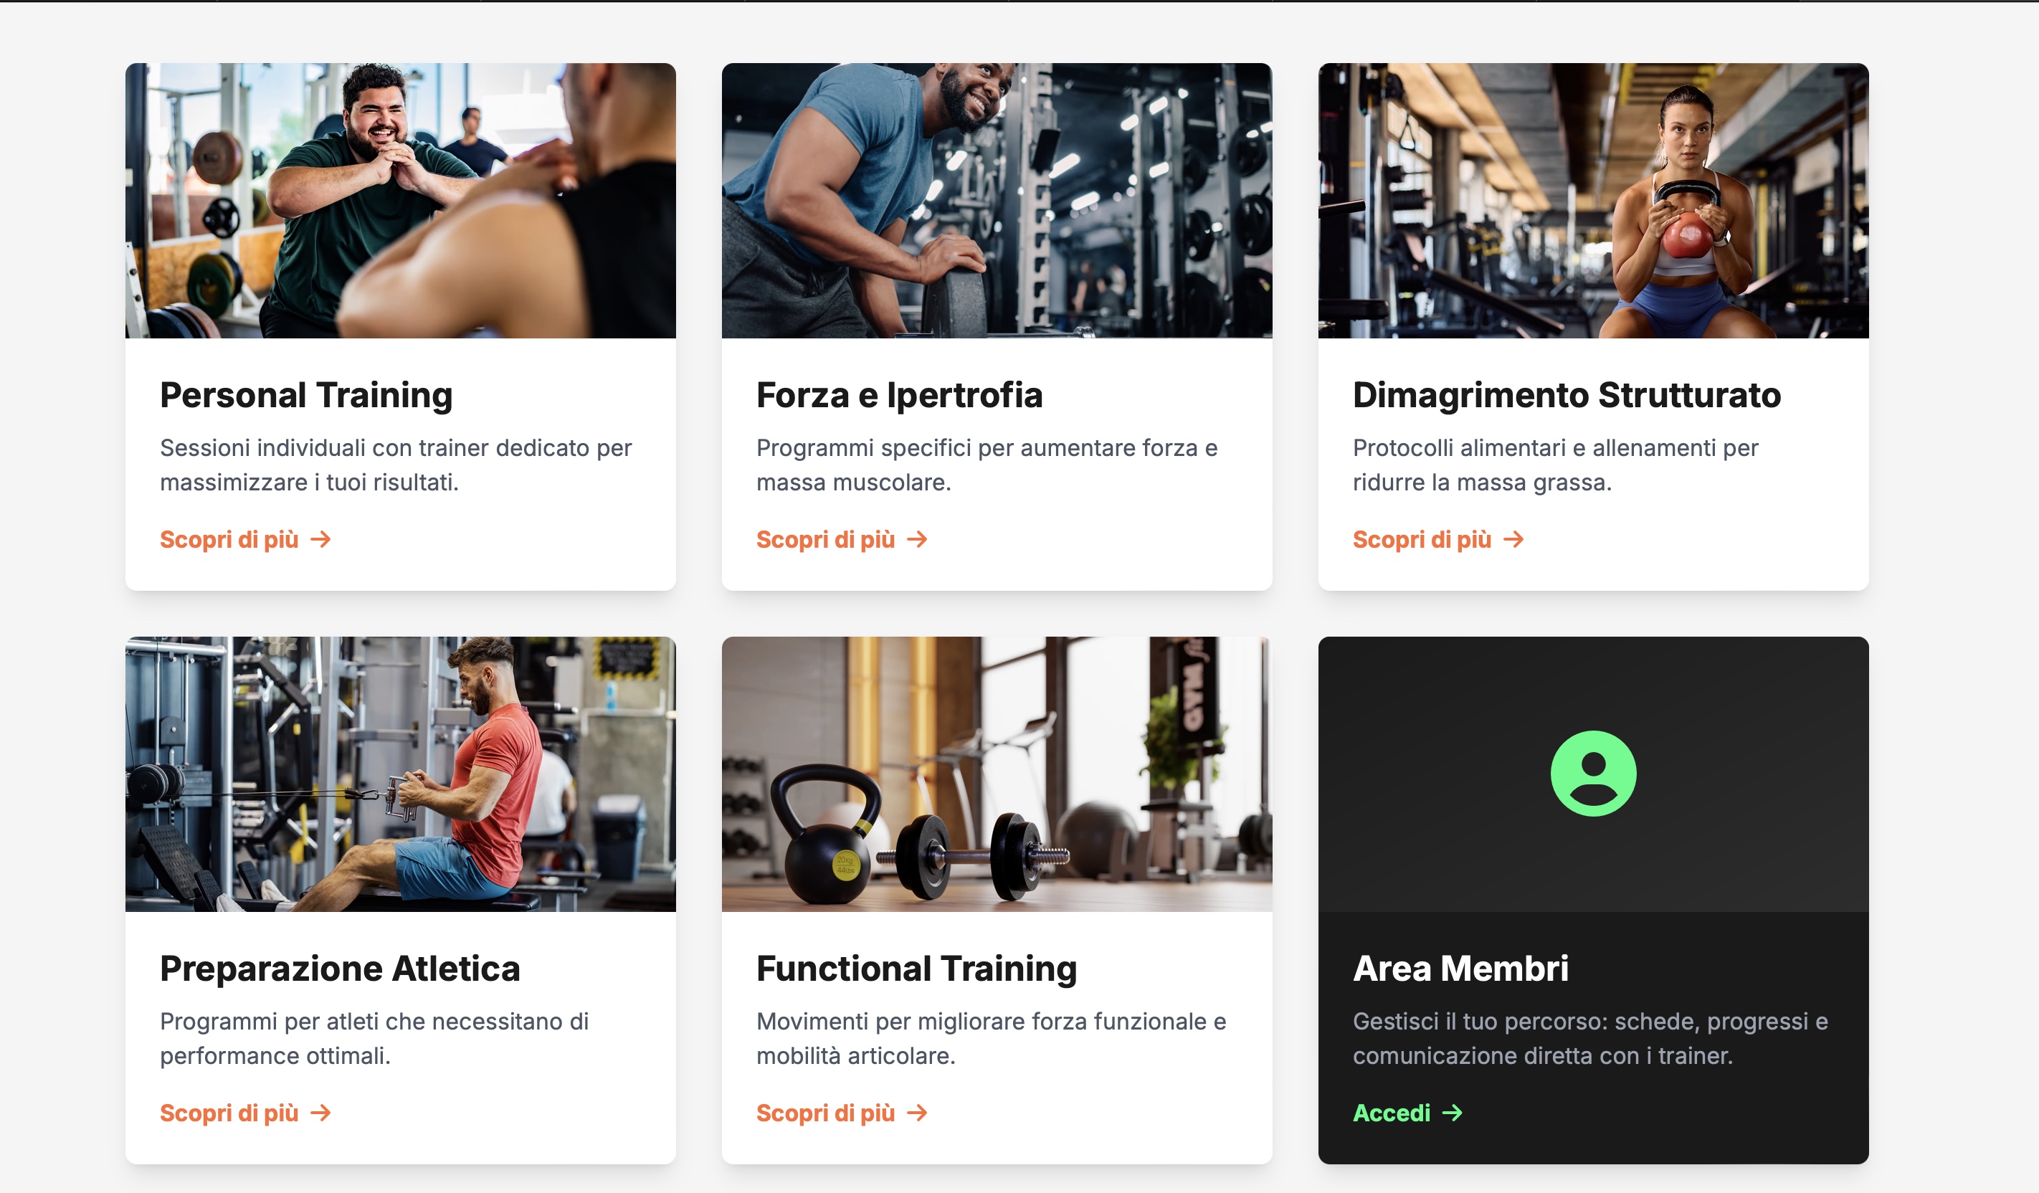Select the kettlebell woman photo thumbnail

[x=1592, y=200]
